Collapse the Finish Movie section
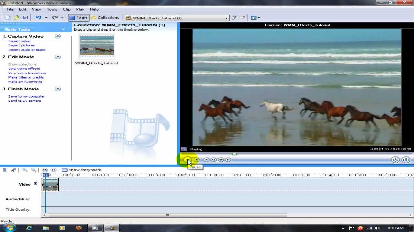The image size is (414, 232). [x=58, y=89]
